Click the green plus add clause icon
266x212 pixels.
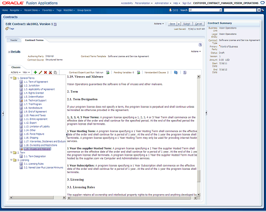35,72
